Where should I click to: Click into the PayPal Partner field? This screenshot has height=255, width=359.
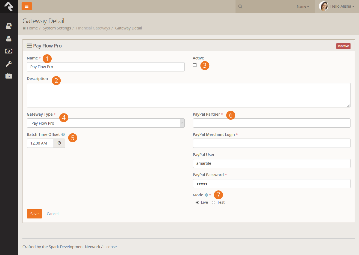[x=271, y=123]
